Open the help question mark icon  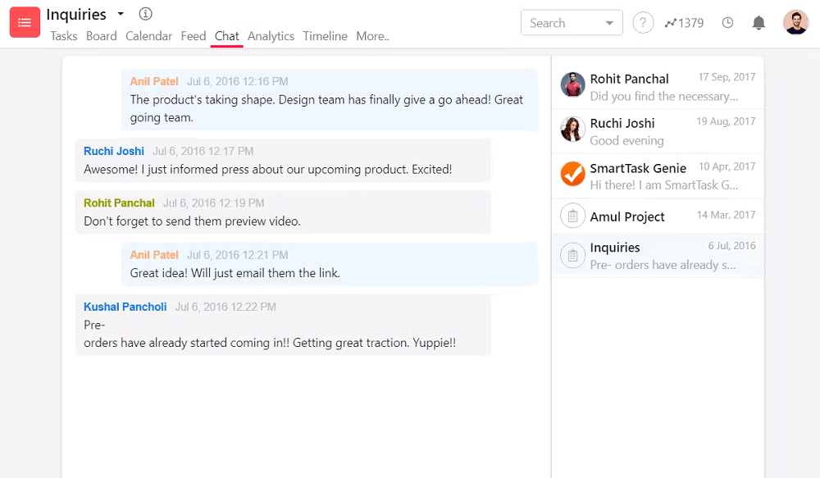644,23
